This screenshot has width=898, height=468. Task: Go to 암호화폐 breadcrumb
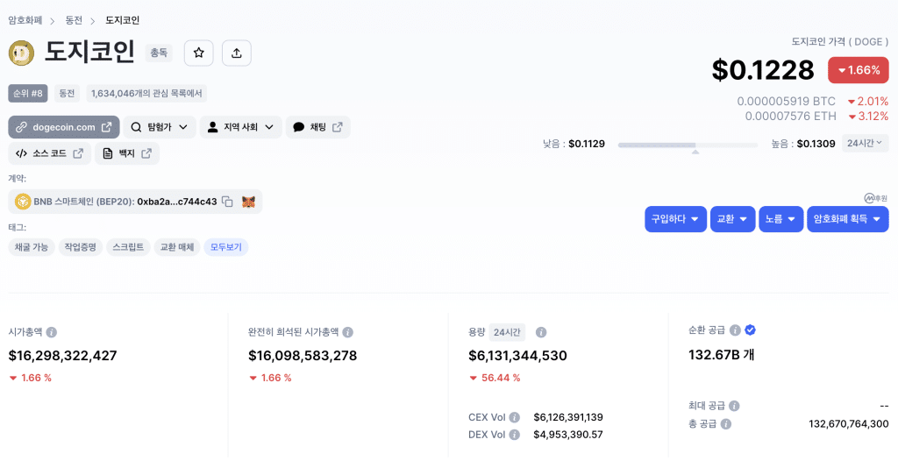(25, 20)
